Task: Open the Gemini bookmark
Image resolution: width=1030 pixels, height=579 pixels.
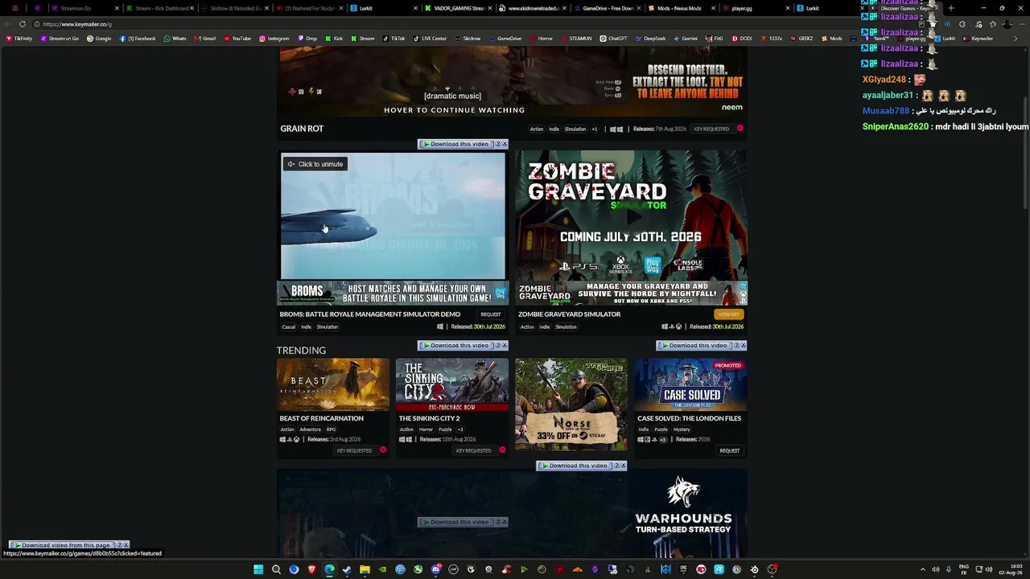Action: (x=685, y=39)
